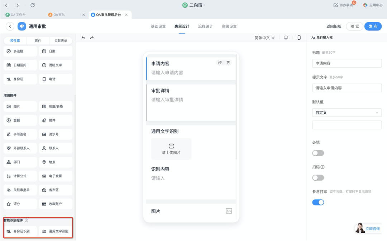Disable the 参与打印 toggle

coord(318,202)
